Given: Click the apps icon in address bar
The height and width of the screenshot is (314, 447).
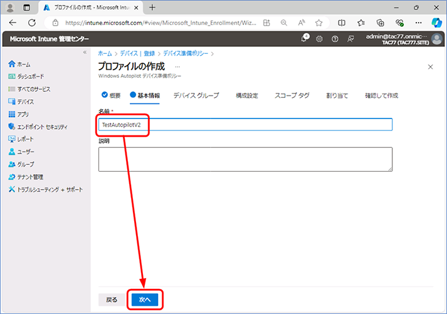Looking at the screenshot, I should click(266, 23).
